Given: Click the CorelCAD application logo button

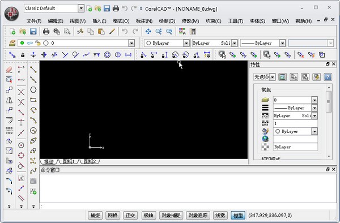Looking at the screenshot, I should click(x=11, y=14).
